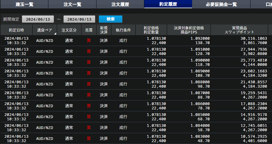Click the settlement price 1.090000
The width and height of the screenshot is (272, 144).
pos(200,60)
